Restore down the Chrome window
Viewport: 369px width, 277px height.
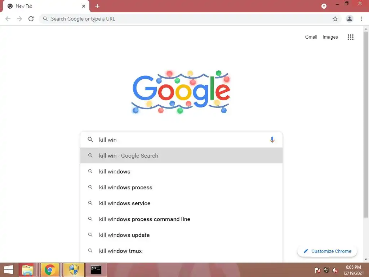(x=347, y=4)
